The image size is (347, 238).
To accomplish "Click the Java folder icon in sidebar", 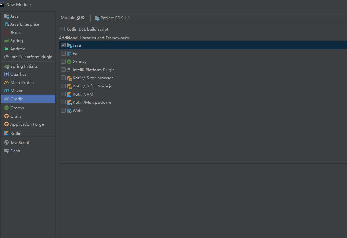I will pos(7,16).
